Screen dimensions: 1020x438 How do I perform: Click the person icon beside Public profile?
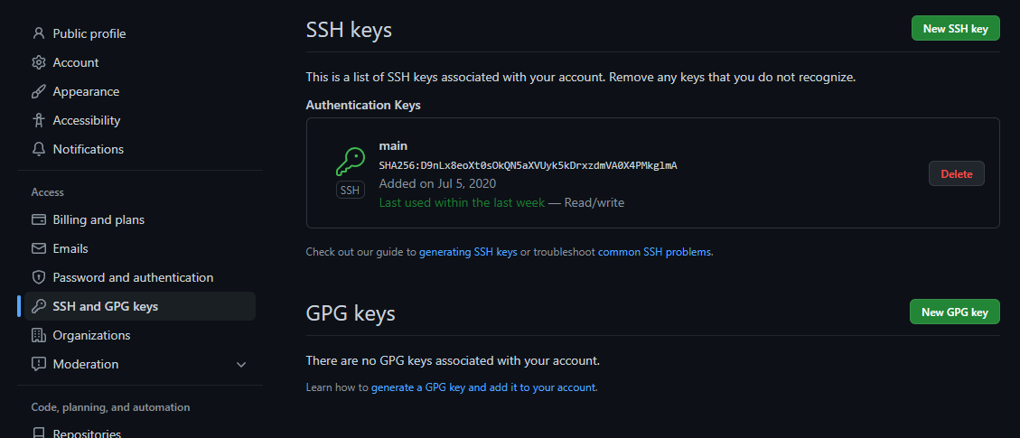(x=38, y=33)
